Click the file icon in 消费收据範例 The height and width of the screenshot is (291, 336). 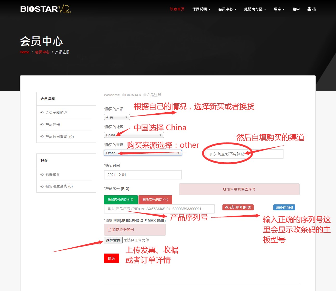[109, 230]
